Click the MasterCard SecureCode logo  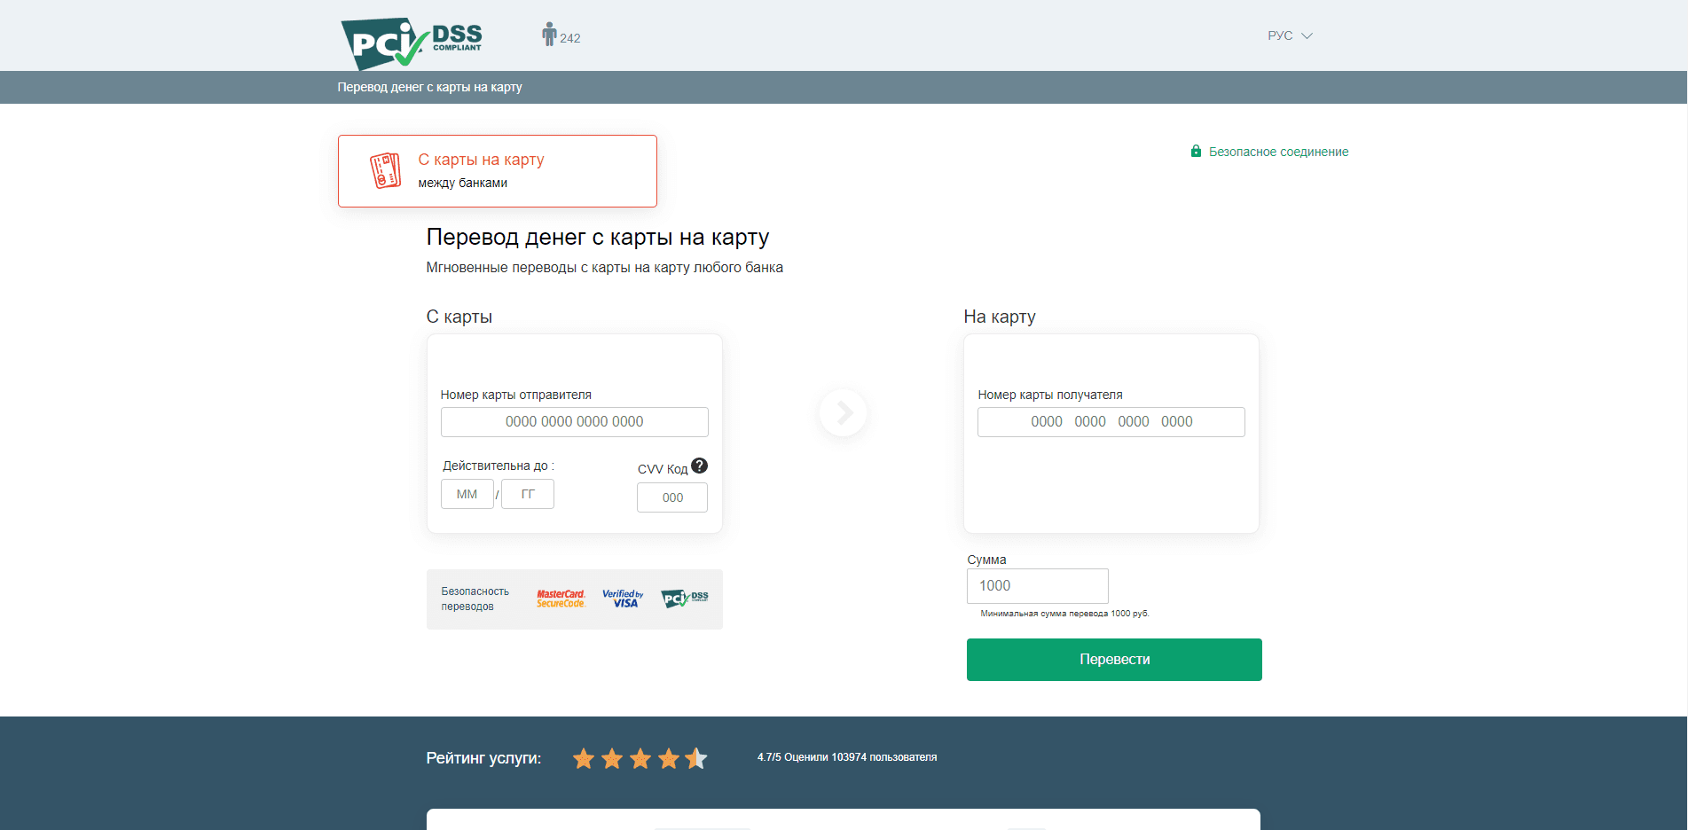[x=561, y=599]
